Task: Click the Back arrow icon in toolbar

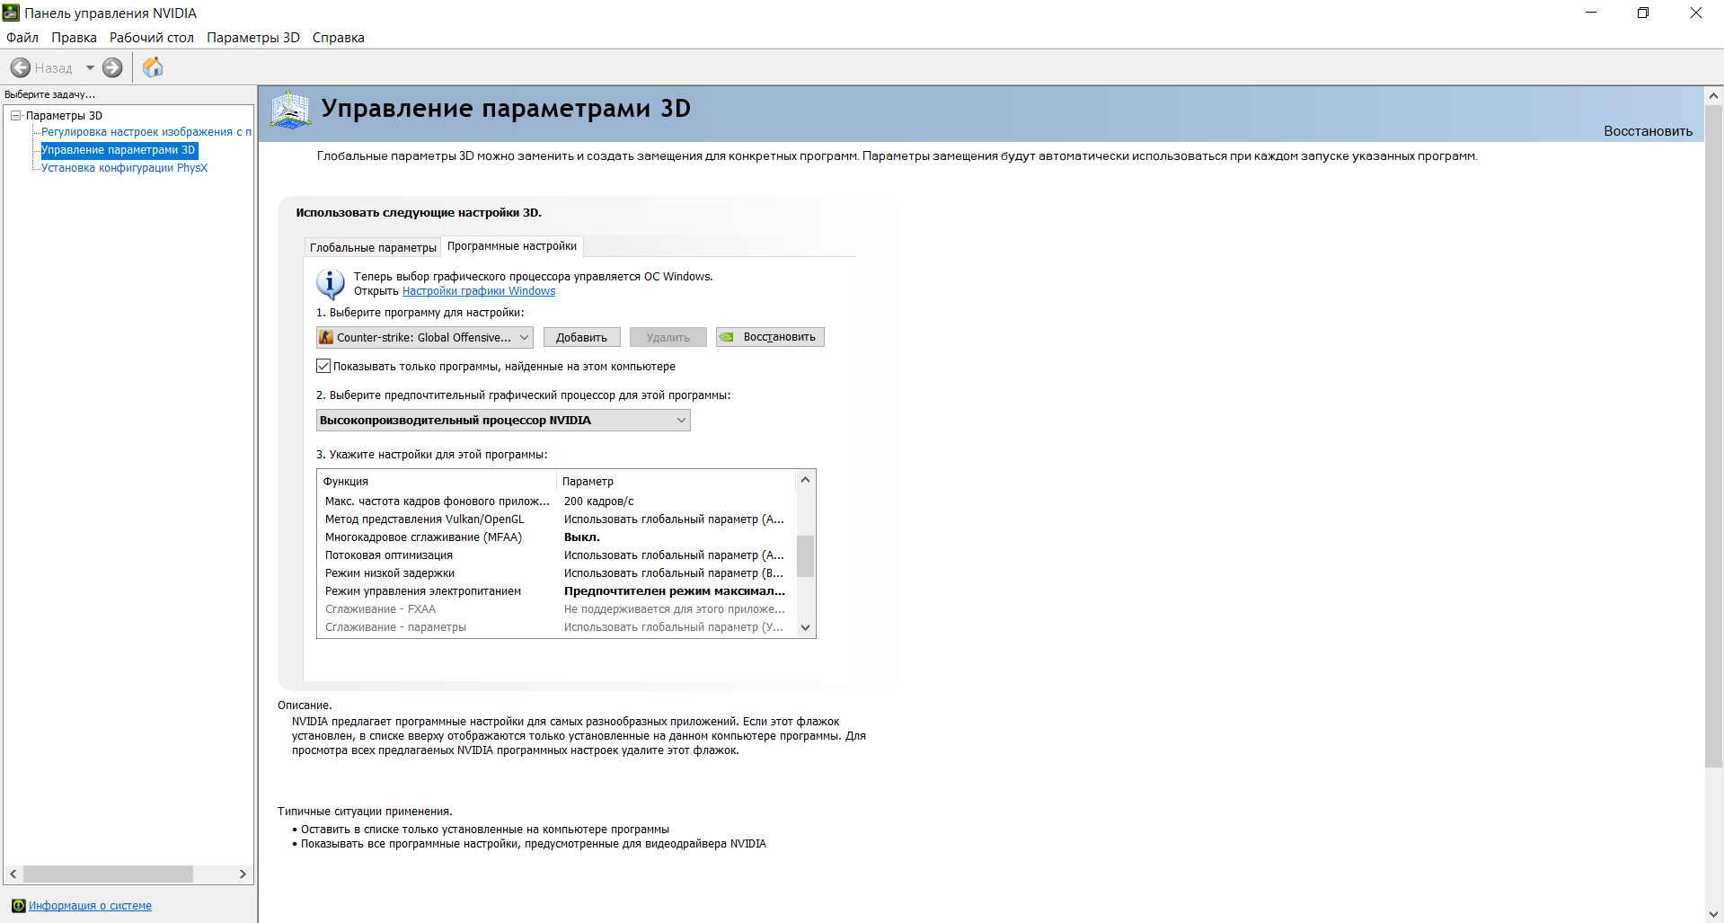Action: (21, 67)
